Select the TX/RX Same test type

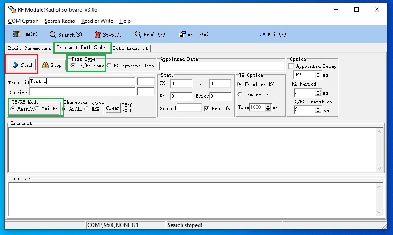pos(88,66)
